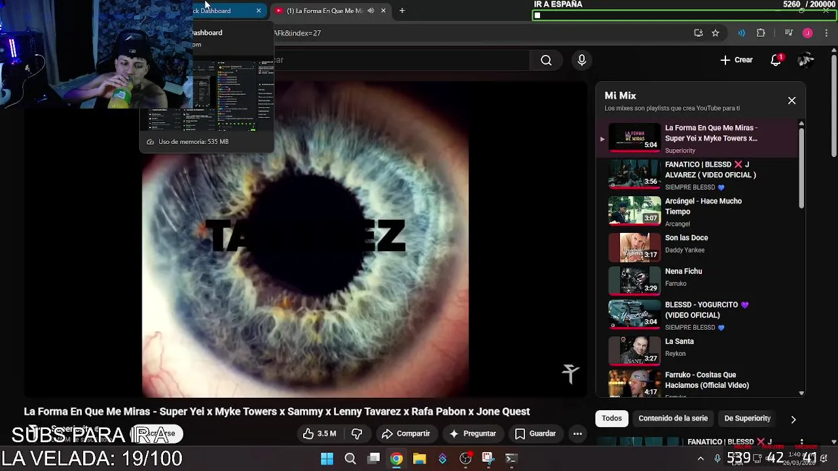The image size is (838, 471).
Task: Open Chrome profile J avatar
Action: click(x=808, y=33)
